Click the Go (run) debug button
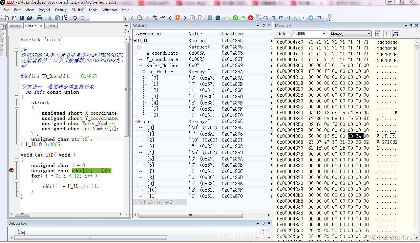Viewport: 420px width, 243px height. [x=304, y=18]
